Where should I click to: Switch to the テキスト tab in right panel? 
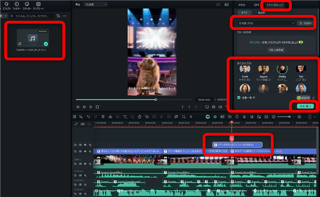pyautogui.click(x=242, y=5)
